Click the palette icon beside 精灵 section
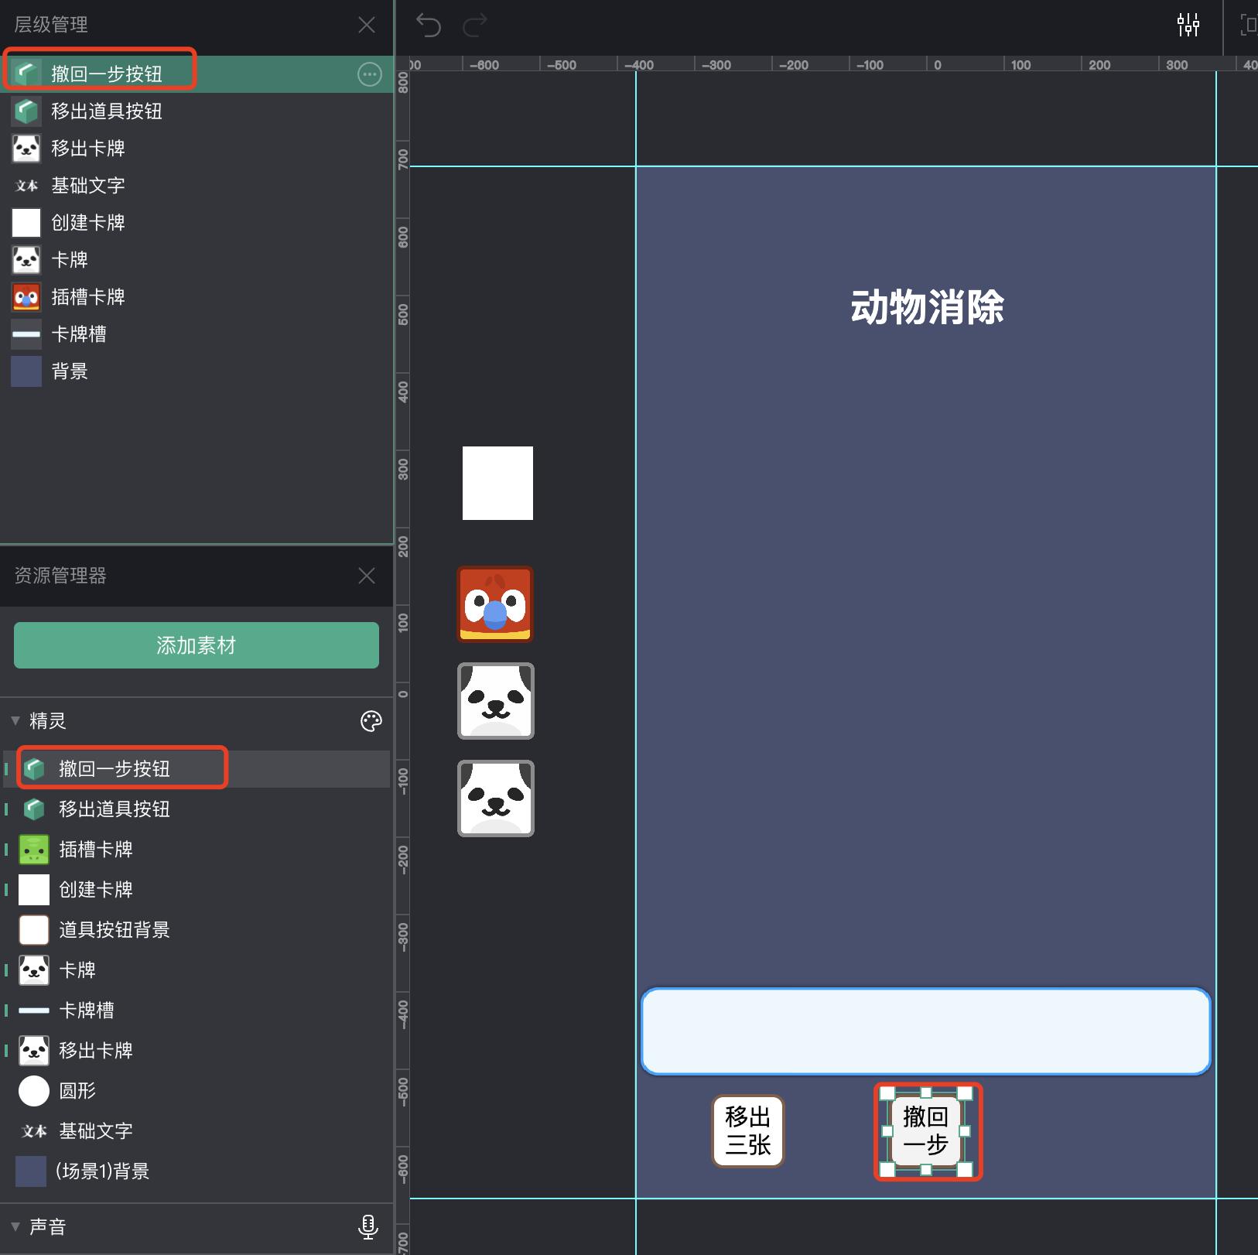 pyautogui.click(x=371, y=721)
